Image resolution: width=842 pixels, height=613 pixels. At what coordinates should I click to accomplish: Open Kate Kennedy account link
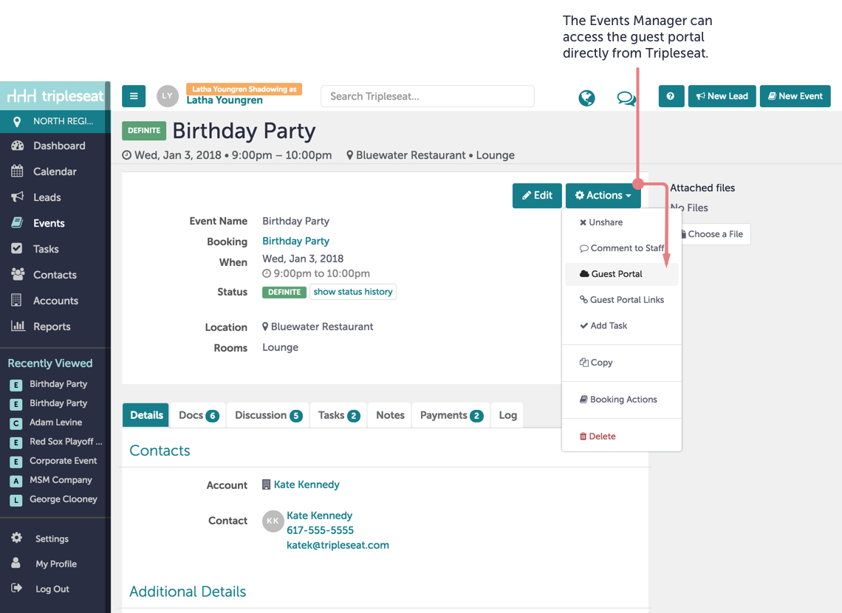(306, 484)
